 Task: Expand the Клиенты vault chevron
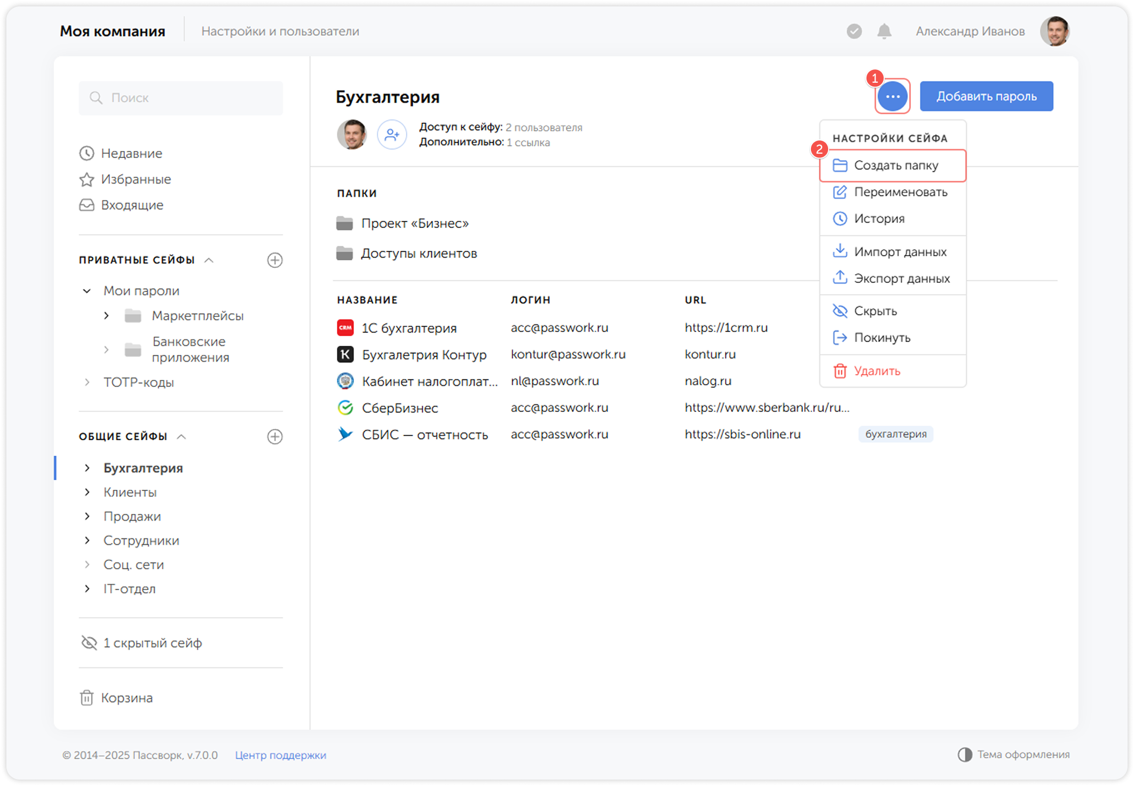tap(87, 492)
